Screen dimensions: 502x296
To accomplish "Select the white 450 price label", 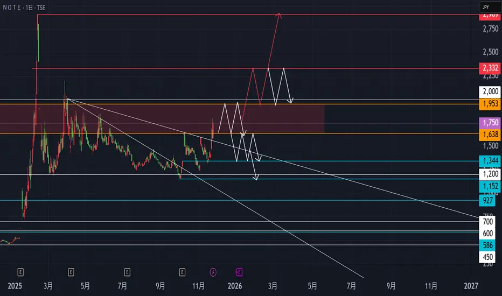I will (x=487, y=257).
